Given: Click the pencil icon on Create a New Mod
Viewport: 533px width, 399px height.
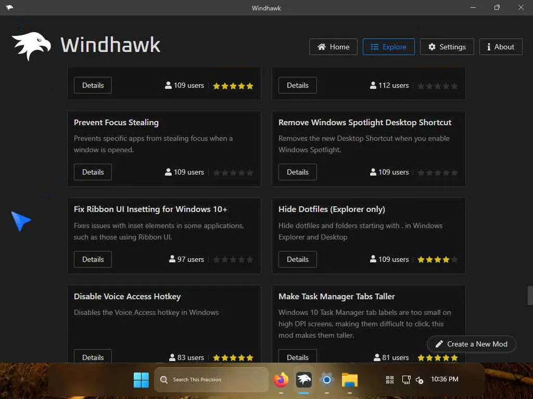Looking at the screenshot, I should [439, 344].
